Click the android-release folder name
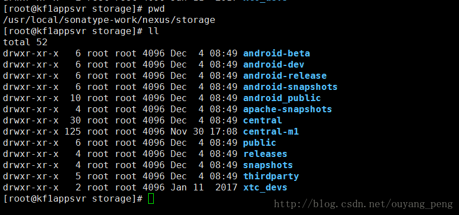459x215 pixels. [x=285, y=76]
